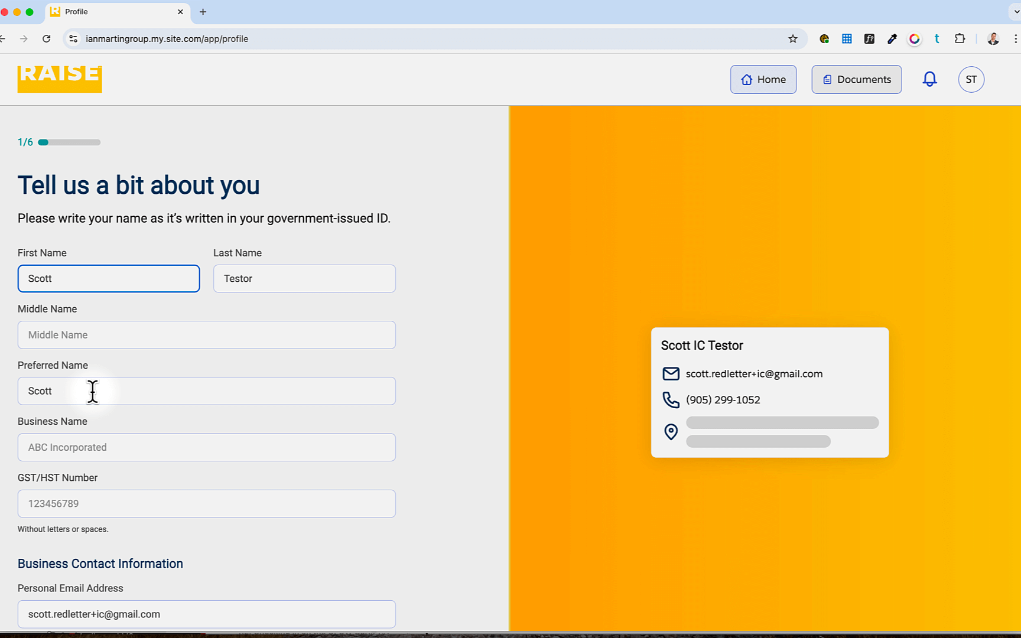
Task: Click the notification bell icon
Action: pos(929,79)
